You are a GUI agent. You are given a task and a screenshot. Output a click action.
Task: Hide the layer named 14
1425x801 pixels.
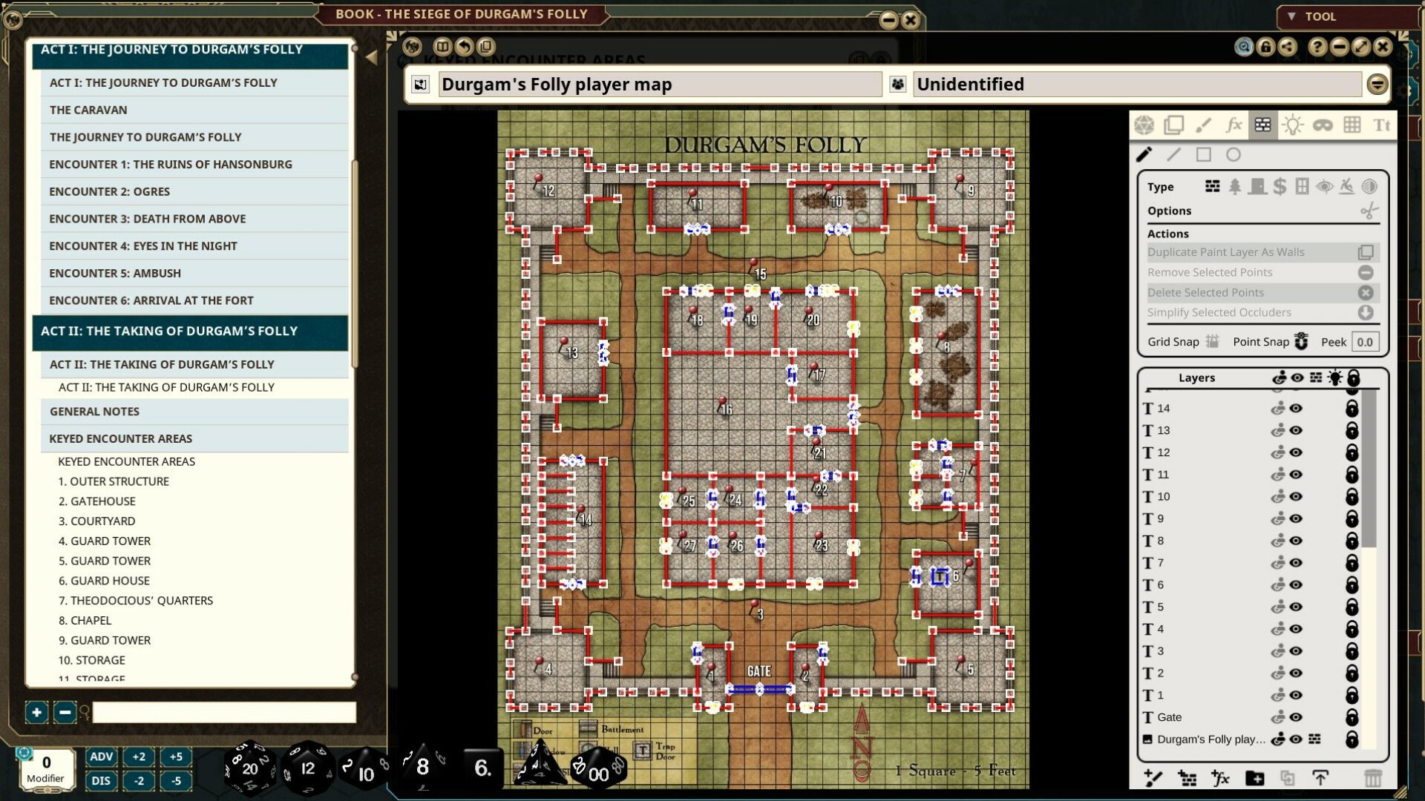point(1296,408)
